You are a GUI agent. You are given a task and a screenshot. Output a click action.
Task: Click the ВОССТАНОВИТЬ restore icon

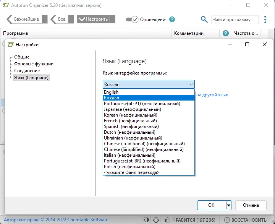click(x=227, y=220)
